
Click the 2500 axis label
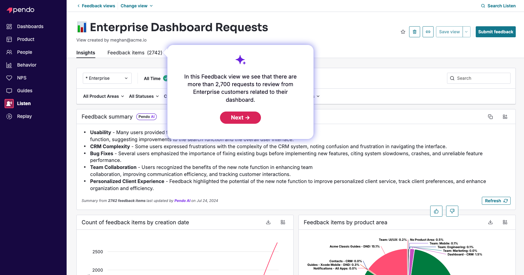tap(98, 252)
